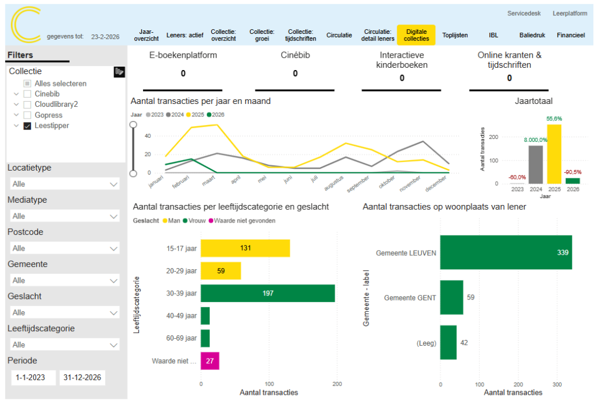Uncheck the Leestipper checkbox

pos(27,126)
